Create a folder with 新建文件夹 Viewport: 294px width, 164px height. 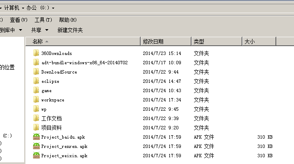[x=70, y=30]
